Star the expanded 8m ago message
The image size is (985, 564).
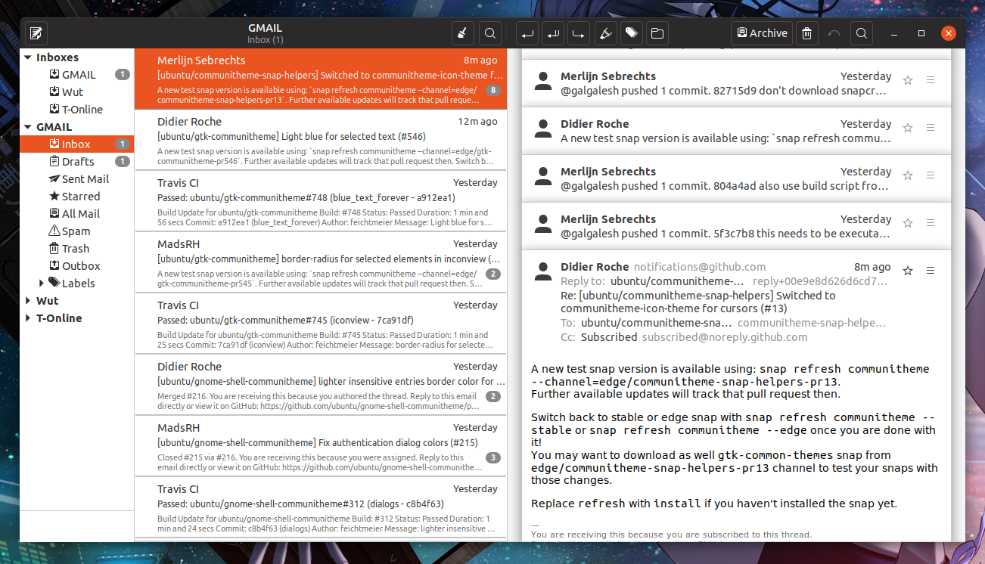click(908, 271)
